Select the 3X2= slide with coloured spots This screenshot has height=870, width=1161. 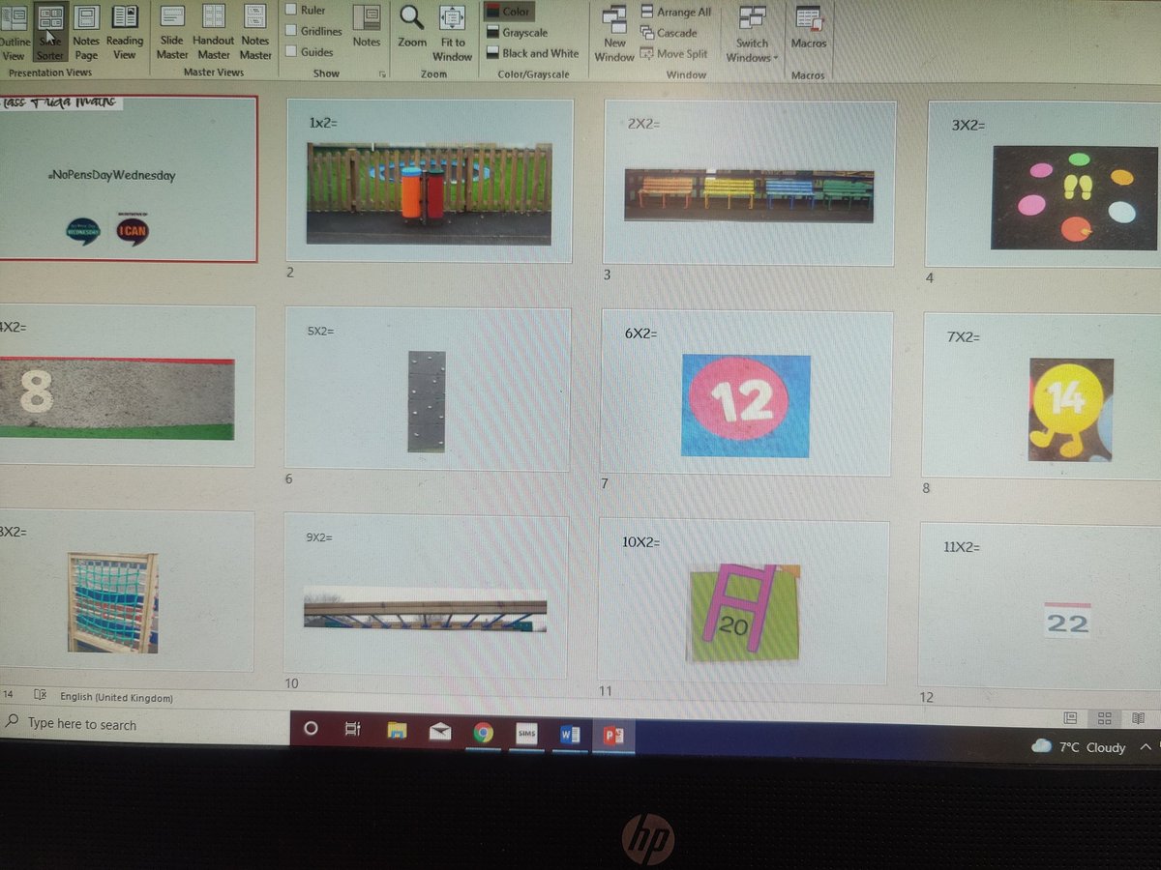1043,185
